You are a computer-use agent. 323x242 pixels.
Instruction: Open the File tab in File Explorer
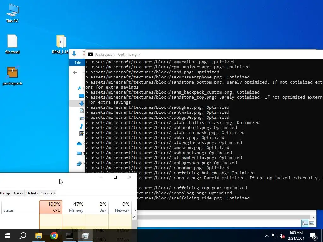78,62
